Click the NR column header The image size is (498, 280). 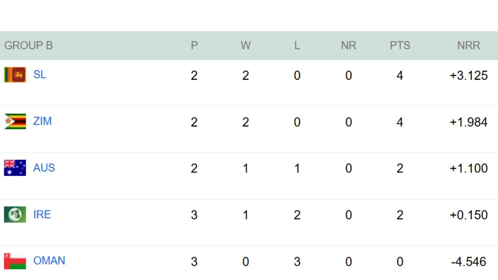click(x=348, y=45)
